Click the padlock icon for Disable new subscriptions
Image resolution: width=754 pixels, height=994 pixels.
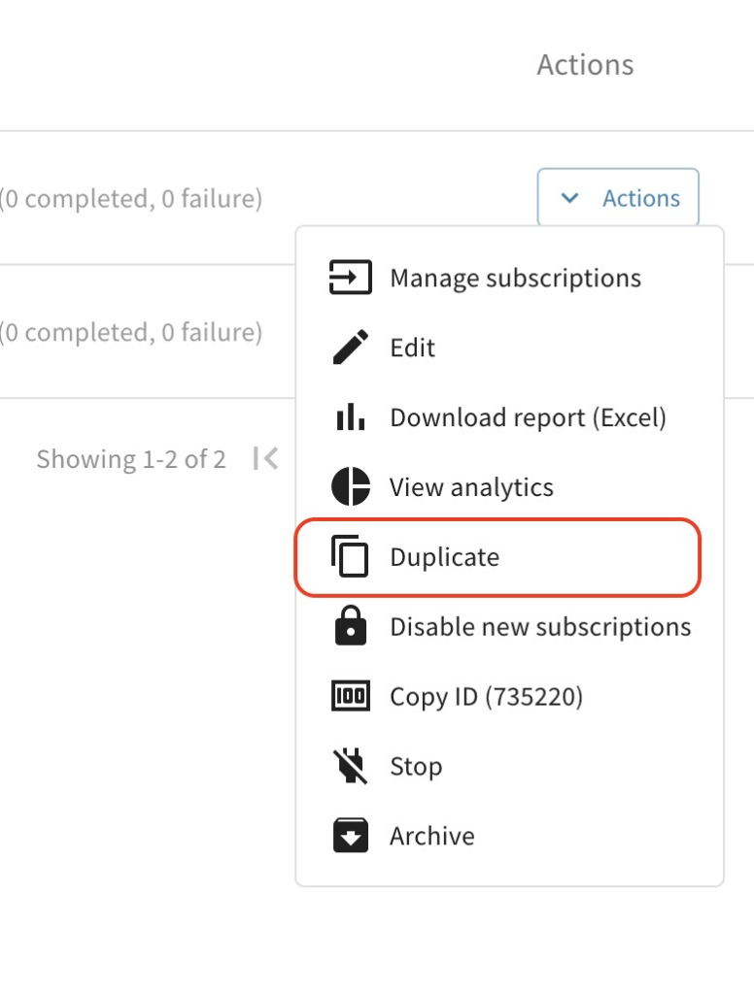coord(350,627)
